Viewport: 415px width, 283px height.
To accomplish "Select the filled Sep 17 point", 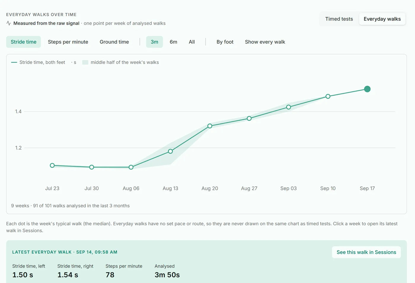I will pyautogui.click(x=367, y=89).
